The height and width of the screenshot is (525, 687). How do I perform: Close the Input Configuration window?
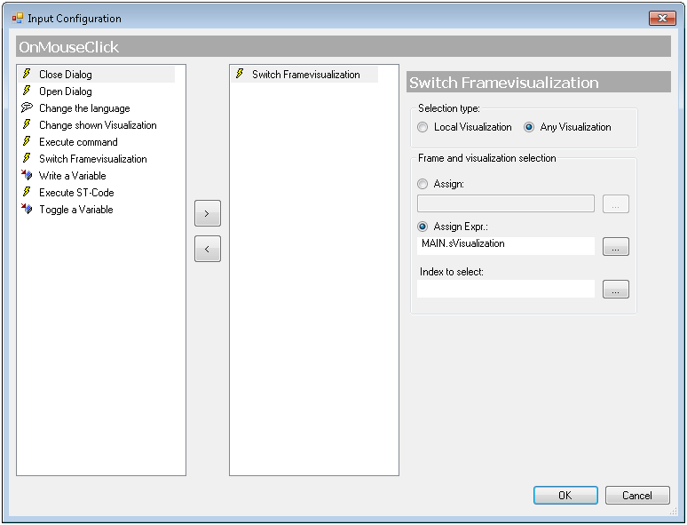click(x=662, y=18)
